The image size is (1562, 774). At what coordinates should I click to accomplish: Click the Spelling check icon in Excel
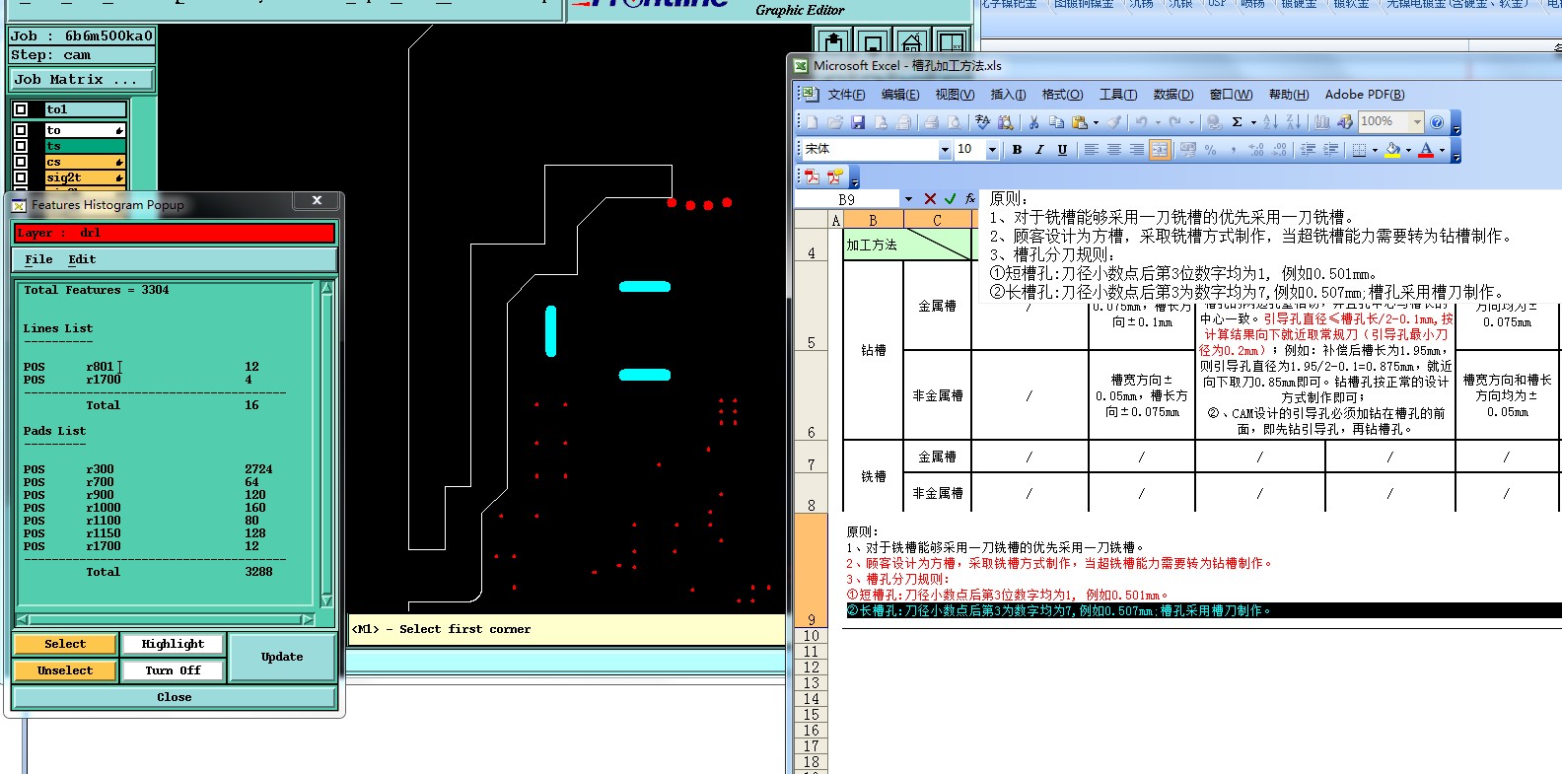(982, 122)
